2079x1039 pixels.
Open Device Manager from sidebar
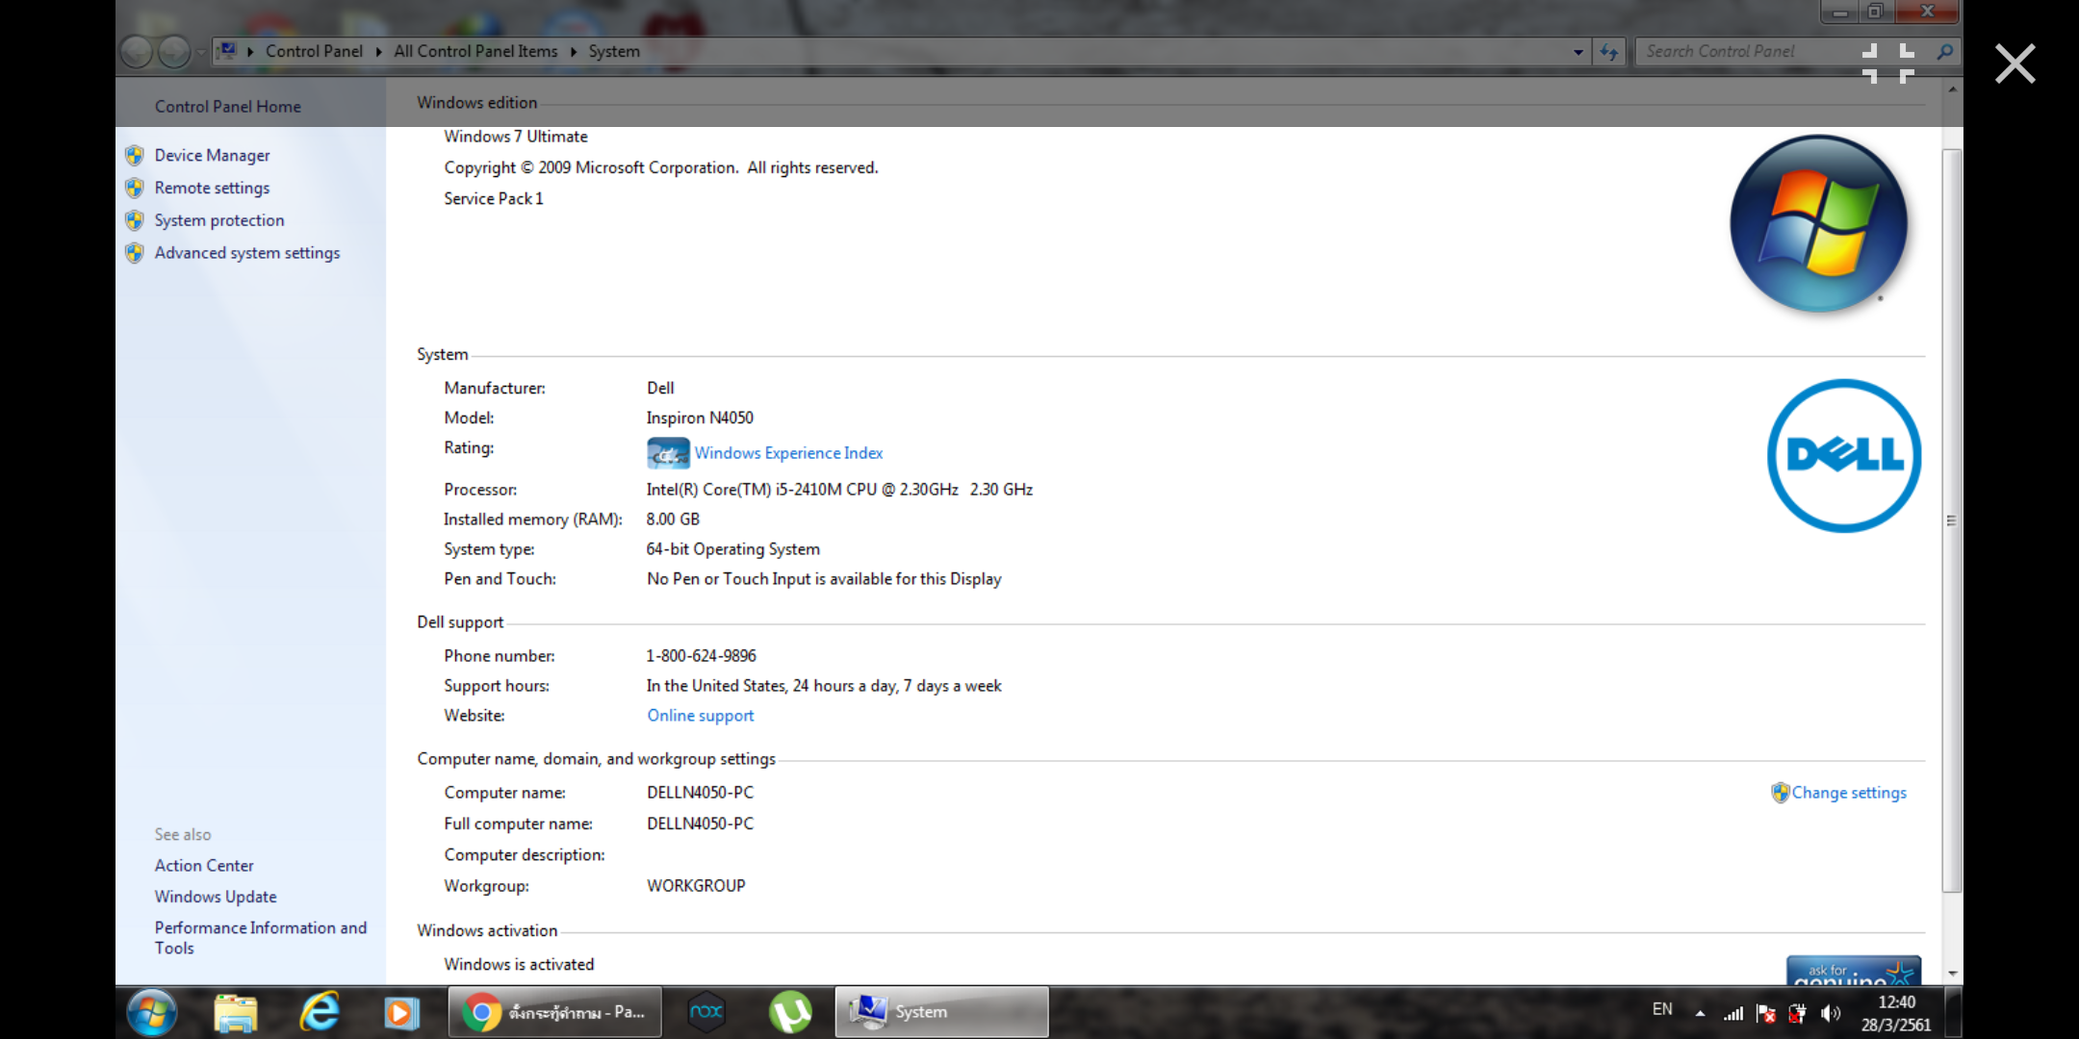coord(212,155)
